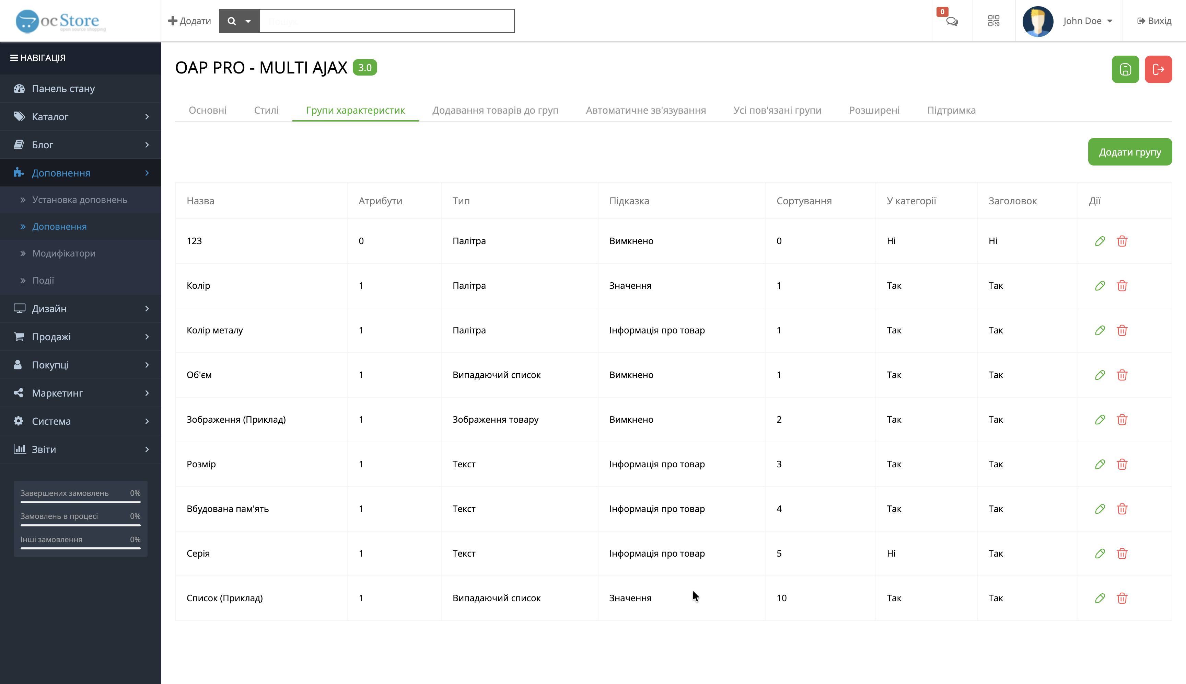Image resolution: width=1186 pixels, height=684 pixels.
Task: Switch to the Стилі tab
Action: pos(266,111)
